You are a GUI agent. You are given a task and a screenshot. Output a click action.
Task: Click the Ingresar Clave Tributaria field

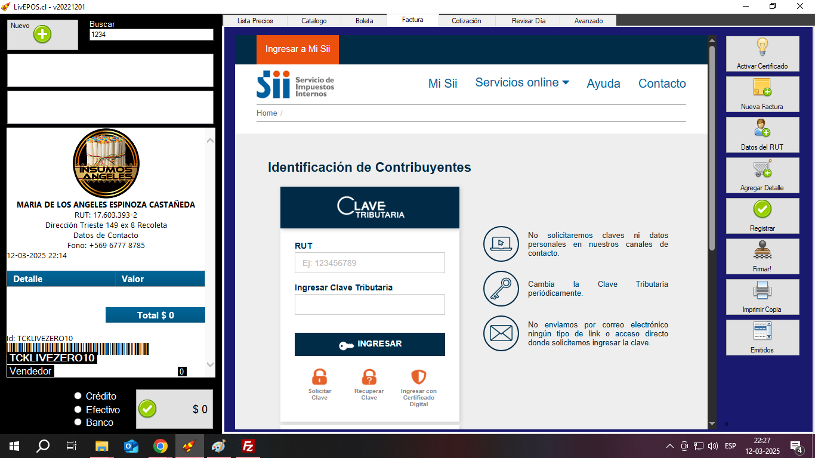(x=370, y=304)
